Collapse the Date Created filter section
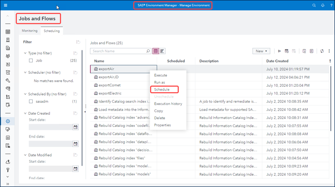 pos(25,113)
